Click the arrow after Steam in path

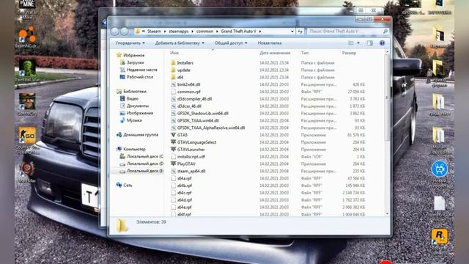point(164,31)
